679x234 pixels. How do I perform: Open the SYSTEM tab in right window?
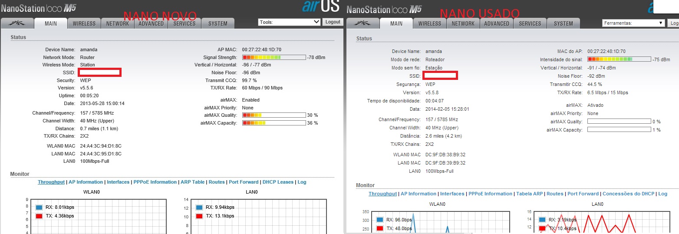pos(564,23)
